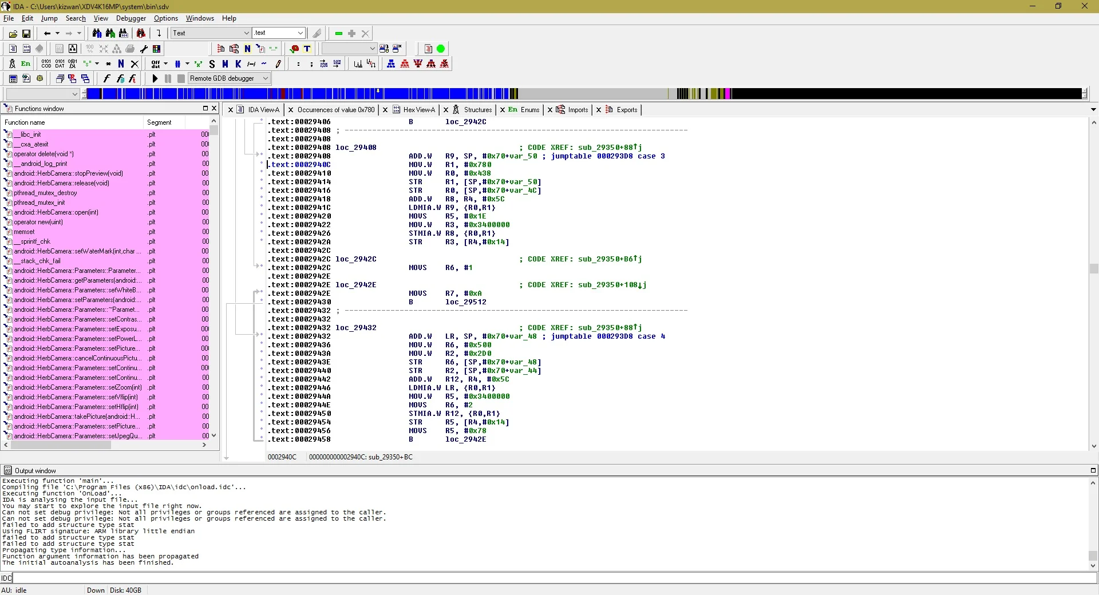Open the tab list arrow at far right

coord(1093,110)
